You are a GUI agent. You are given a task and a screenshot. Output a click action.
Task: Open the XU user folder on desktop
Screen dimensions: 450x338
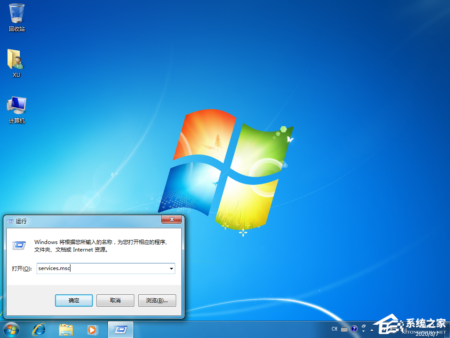(16, 60)
